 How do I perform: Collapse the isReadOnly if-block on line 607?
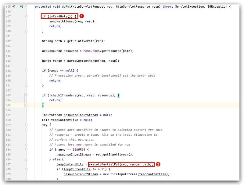[27, 16]
